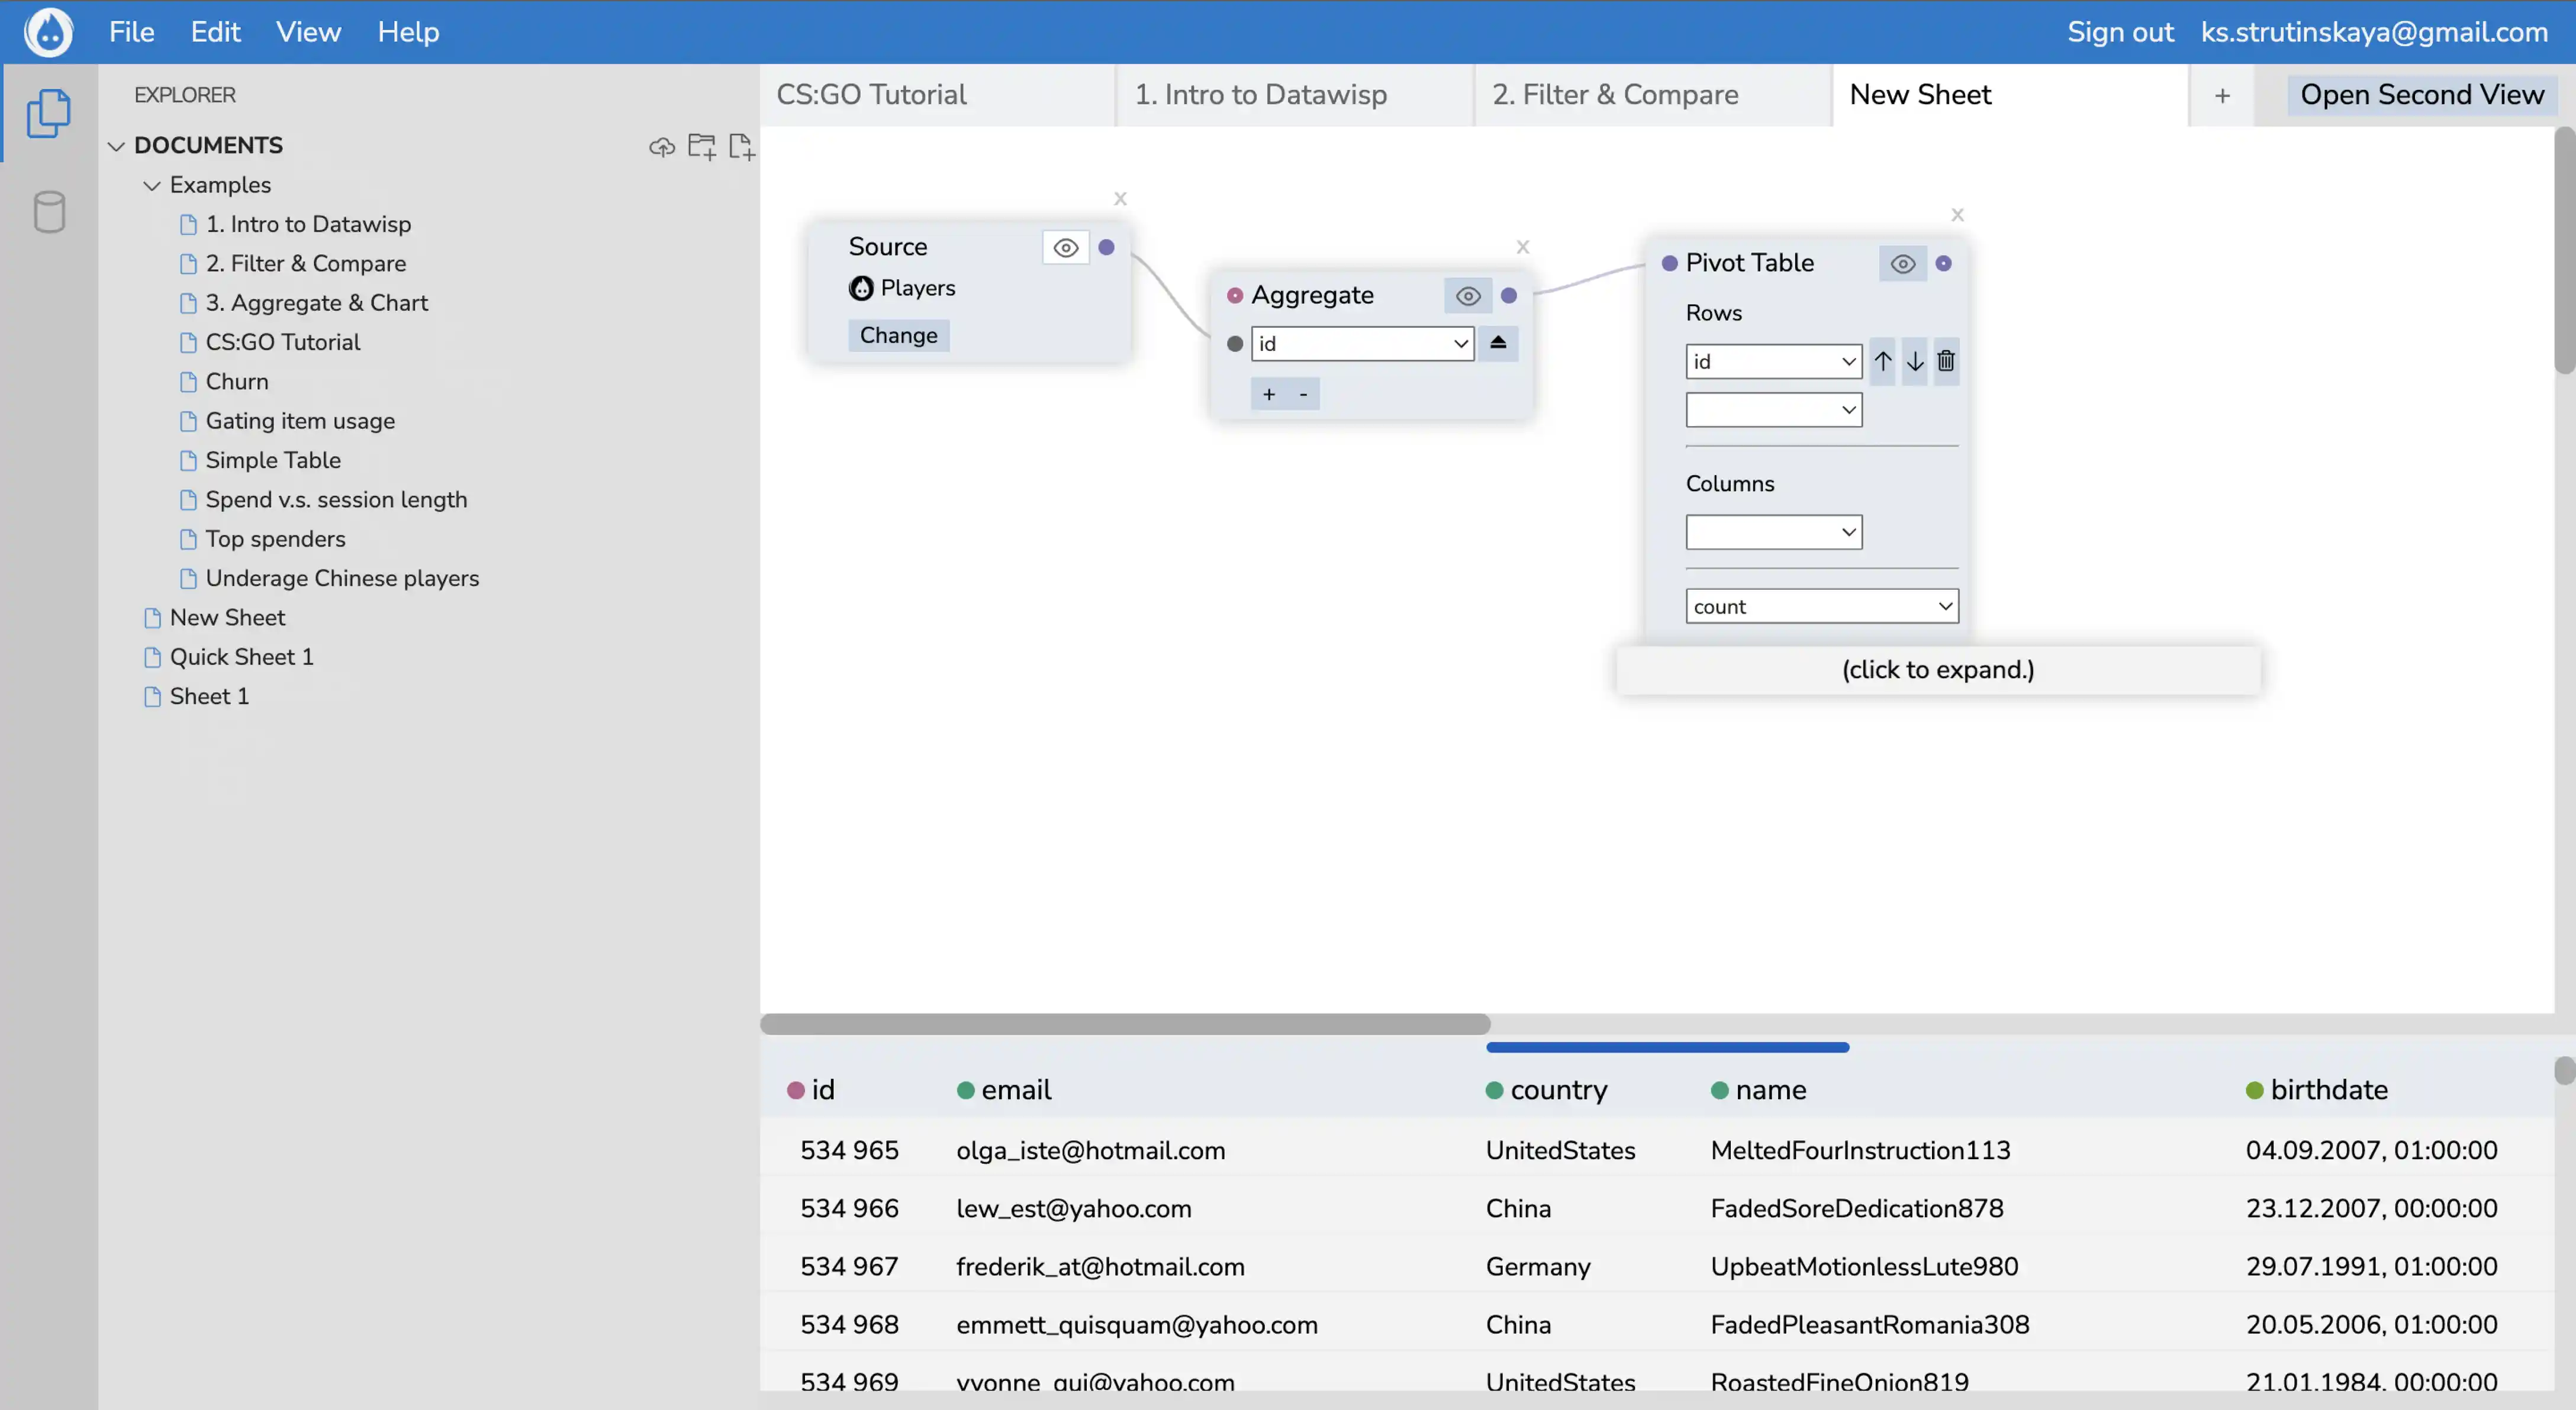Switch to the 2. Filter & Compare tab
The width and height of the screenshot is (2576, 1410).
pos(1614,95)
